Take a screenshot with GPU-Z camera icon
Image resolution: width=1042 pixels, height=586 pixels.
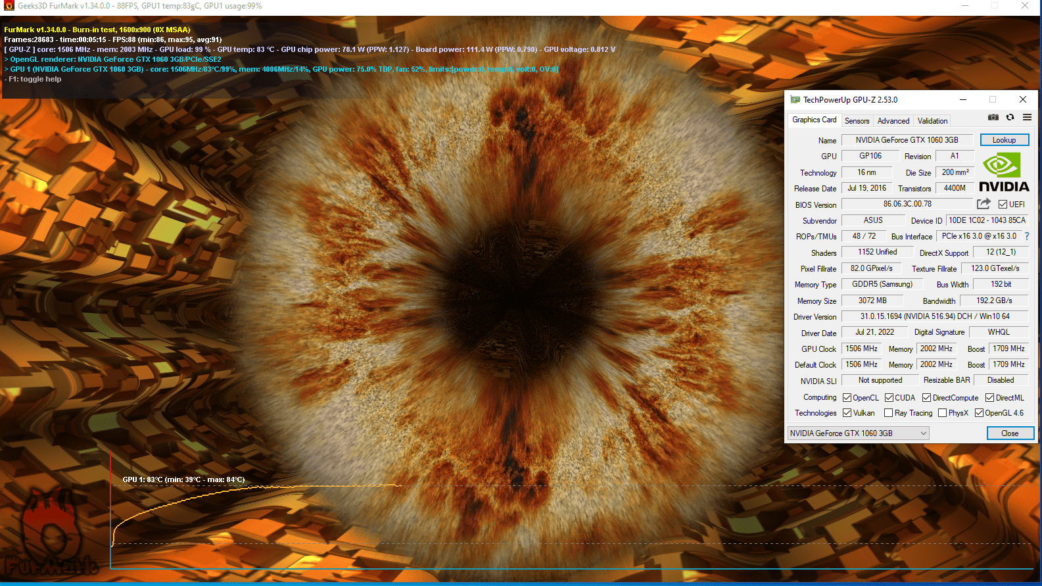(x=993, y=118)
